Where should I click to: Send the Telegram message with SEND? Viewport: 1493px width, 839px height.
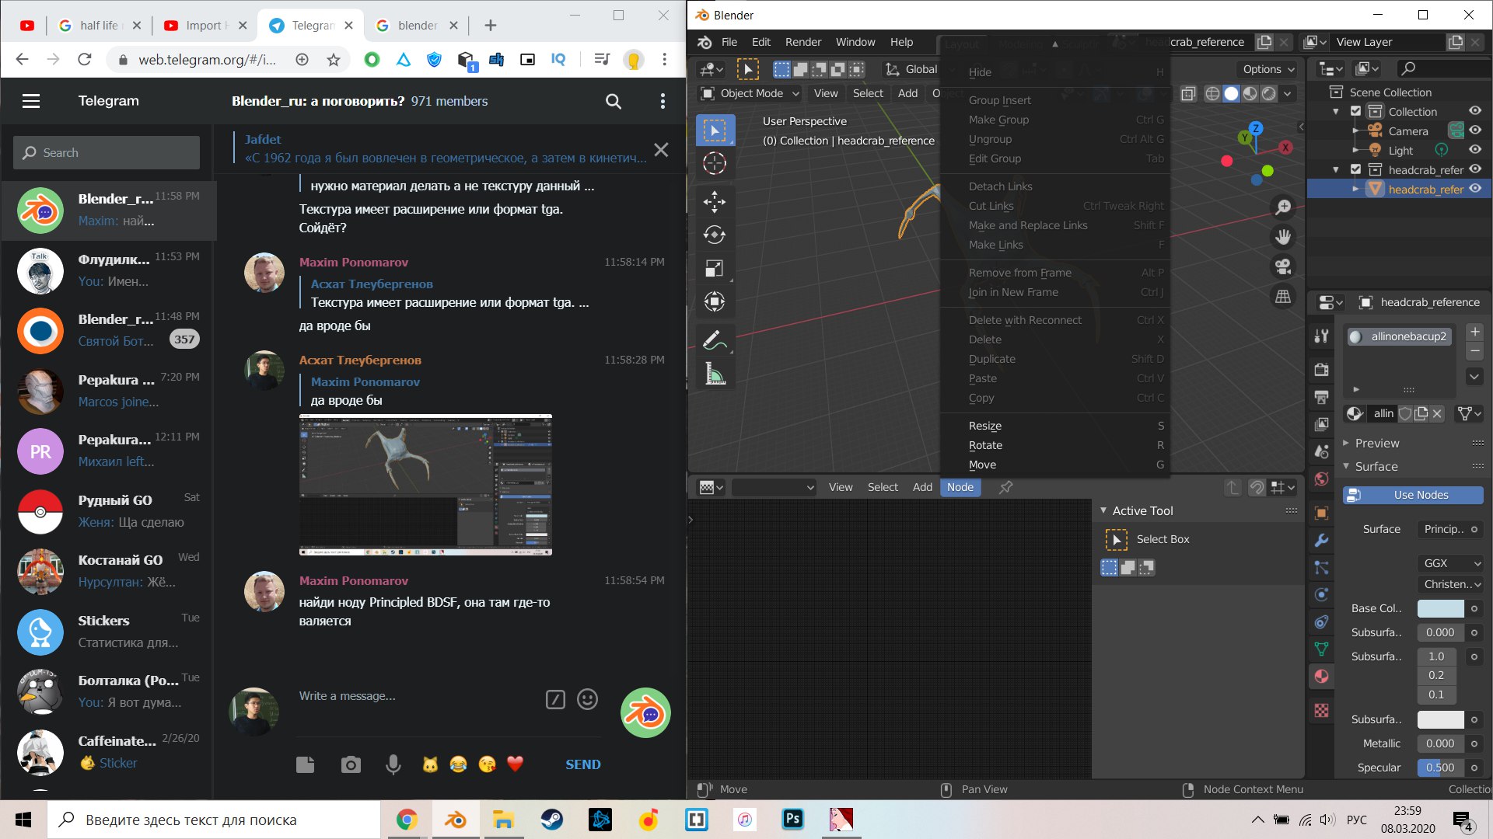[582, 764]
